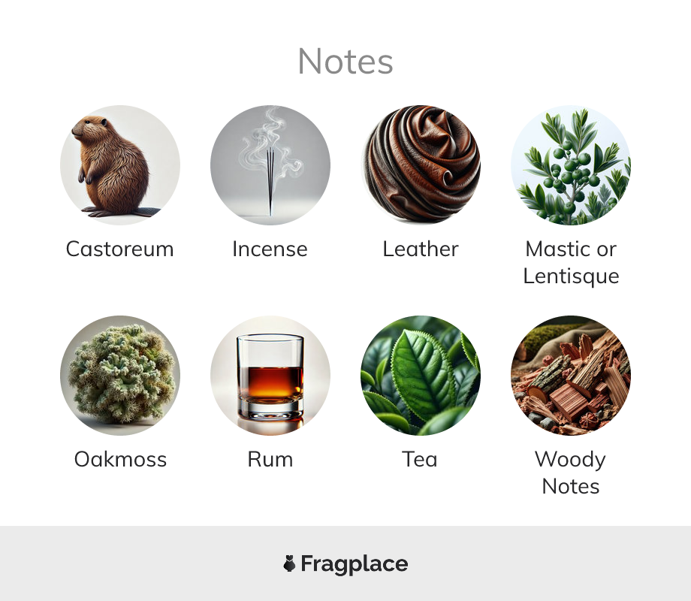The image size is (691, 601).
Task: Select the Rum text label
Action: (270, 460)
